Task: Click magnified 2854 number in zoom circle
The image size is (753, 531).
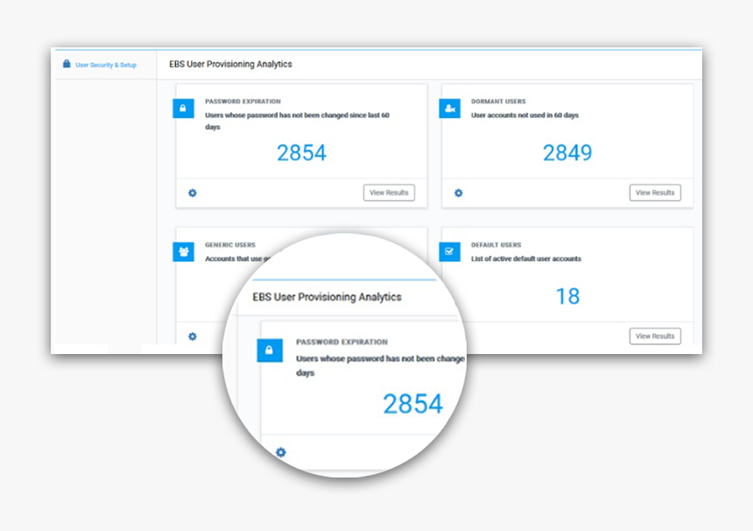Action: point(413,404)
